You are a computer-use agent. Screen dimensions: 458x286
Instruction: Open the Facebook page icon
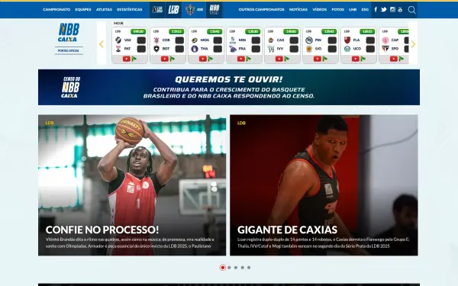tap(376, 10)
